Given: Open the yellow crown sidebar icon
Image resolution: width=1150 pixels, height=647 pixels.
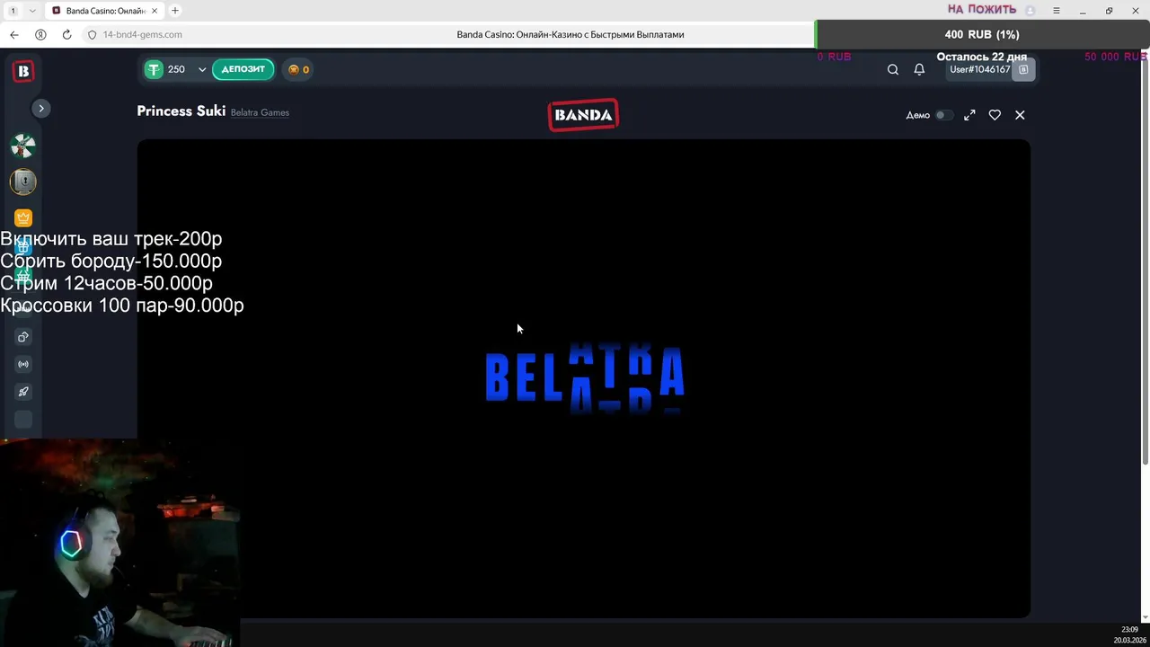Looking at the screenshot, I should [23, 217].
